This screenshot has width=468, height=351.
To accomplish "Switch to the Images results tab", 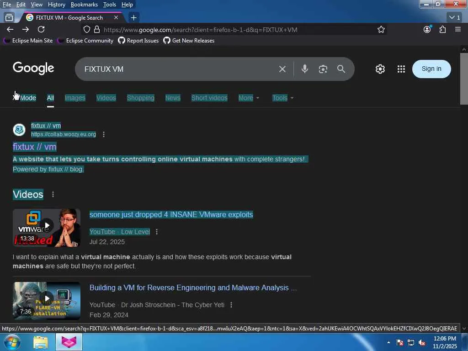I will pyautogui.click(x=75, y=98).
